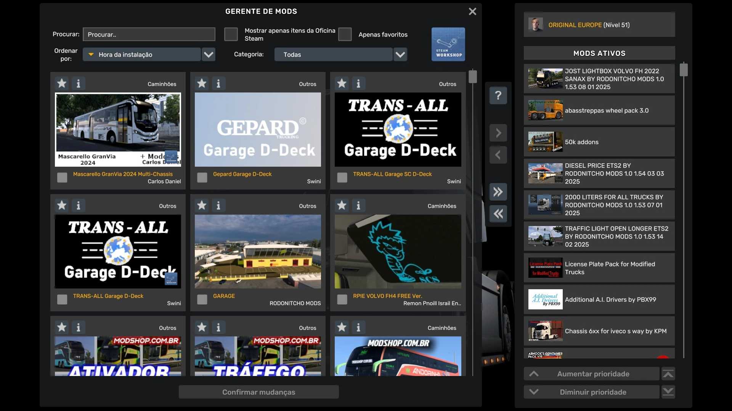The image size is (732, 411).
Task: Move mod to top priority icon
Action: pyautogui.click(x=668, y=374)
